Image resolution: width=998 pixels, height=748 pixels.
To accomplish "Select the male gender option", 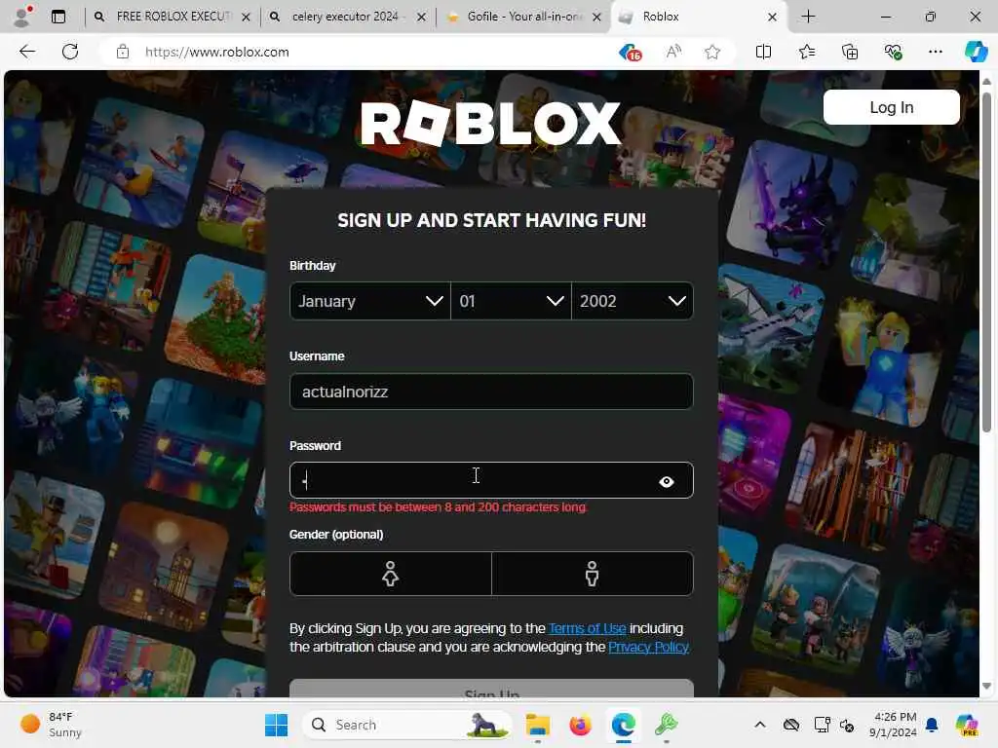I will pos(593,574).
